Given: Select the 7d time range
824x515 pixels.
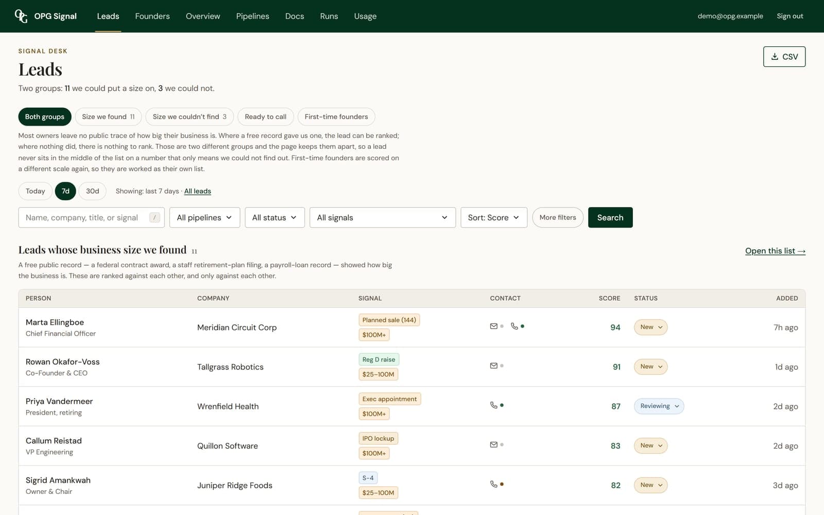Looking at the screenshot, I should click(65, 191).
